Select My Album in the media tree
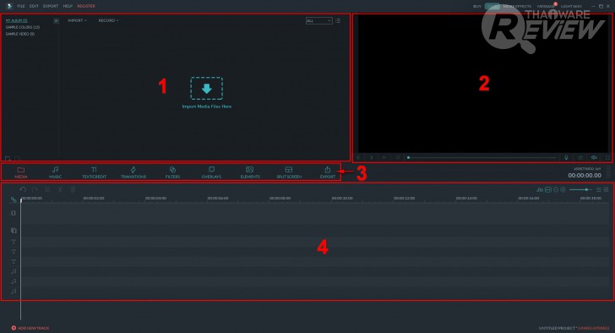615x333 pixels. (x=17, y=20)
